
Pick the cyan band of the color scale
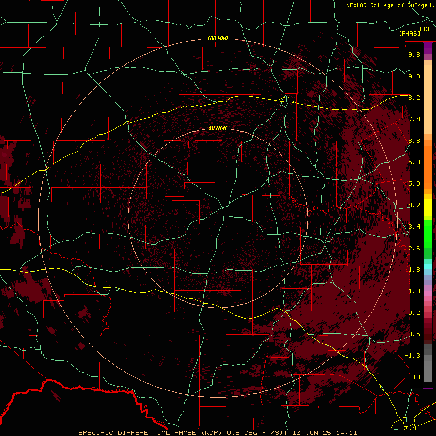click(428, 266)
